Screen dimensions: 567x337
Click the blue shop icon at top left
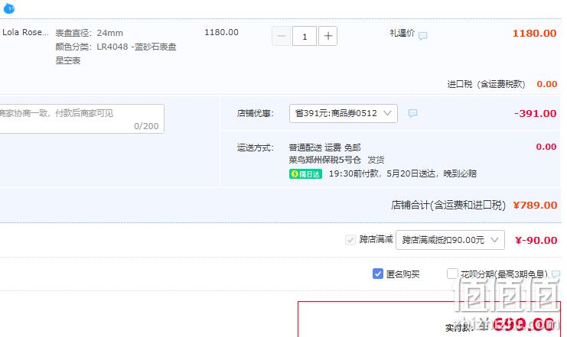[x=8, y=8]
